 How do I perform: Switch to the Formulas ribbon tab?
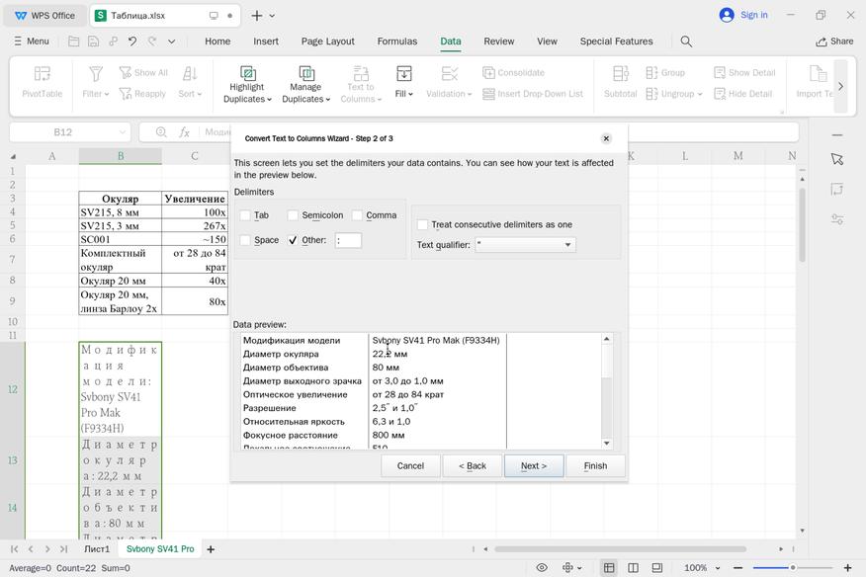(x=396, y=41)
